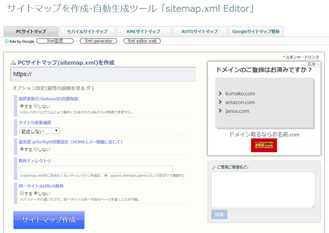Click the ドメイン取るならお名前.com text
The image size is (329, 233).
pos(264,134)
